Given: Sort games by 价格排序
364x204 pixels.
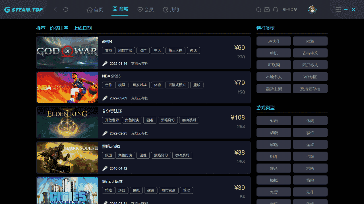Looking at the screenshot, I should tap(59, 28).
